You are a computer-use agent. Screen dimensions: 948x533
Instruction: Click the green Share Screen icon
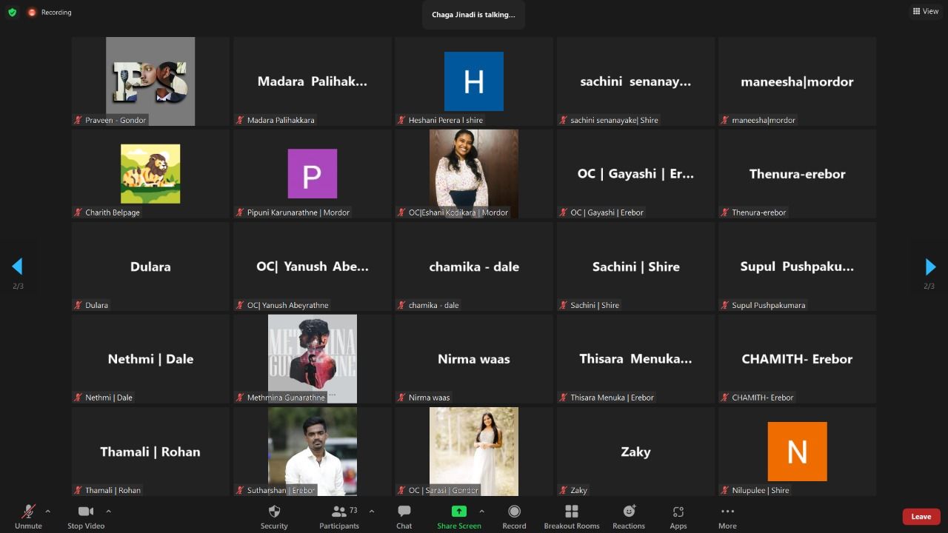459,512
